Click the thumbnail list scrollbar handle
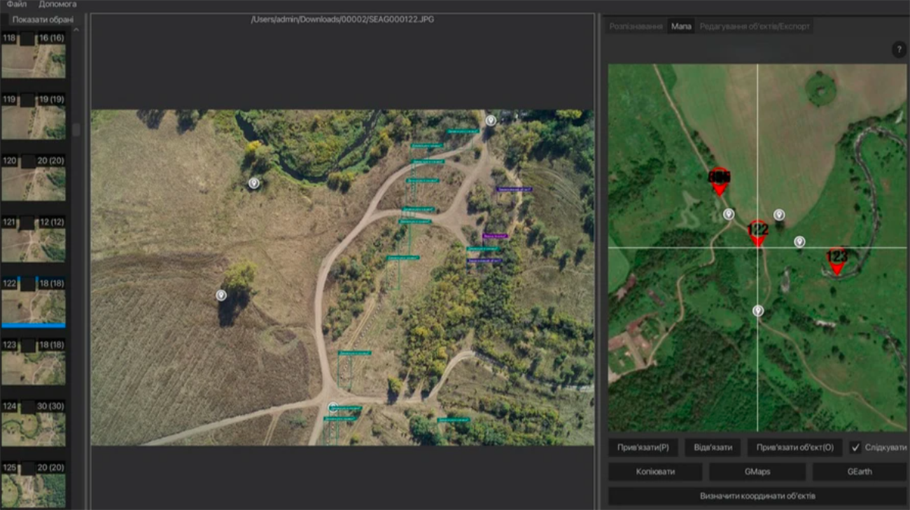This screenshot has width=910, height=510. pyautogui.click(x=76, y=129)
